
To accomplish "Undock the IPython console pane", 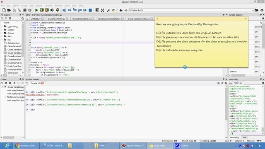I will pos(224,79).
